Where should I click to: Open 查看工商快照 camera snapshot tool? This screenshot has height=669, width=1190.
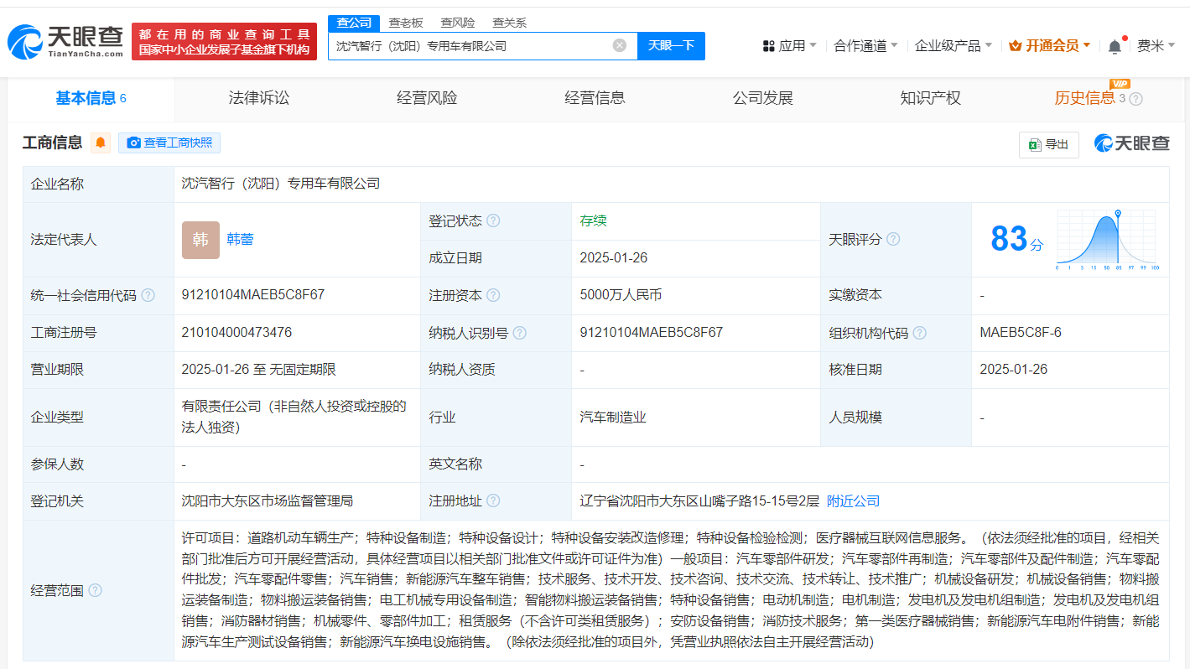(x=169, y=143)
